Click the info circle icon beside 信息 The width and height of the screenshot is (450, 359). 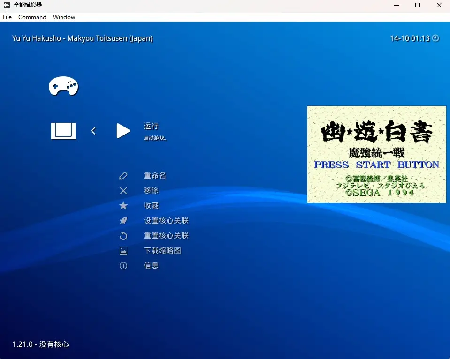[x=123, y=266]
